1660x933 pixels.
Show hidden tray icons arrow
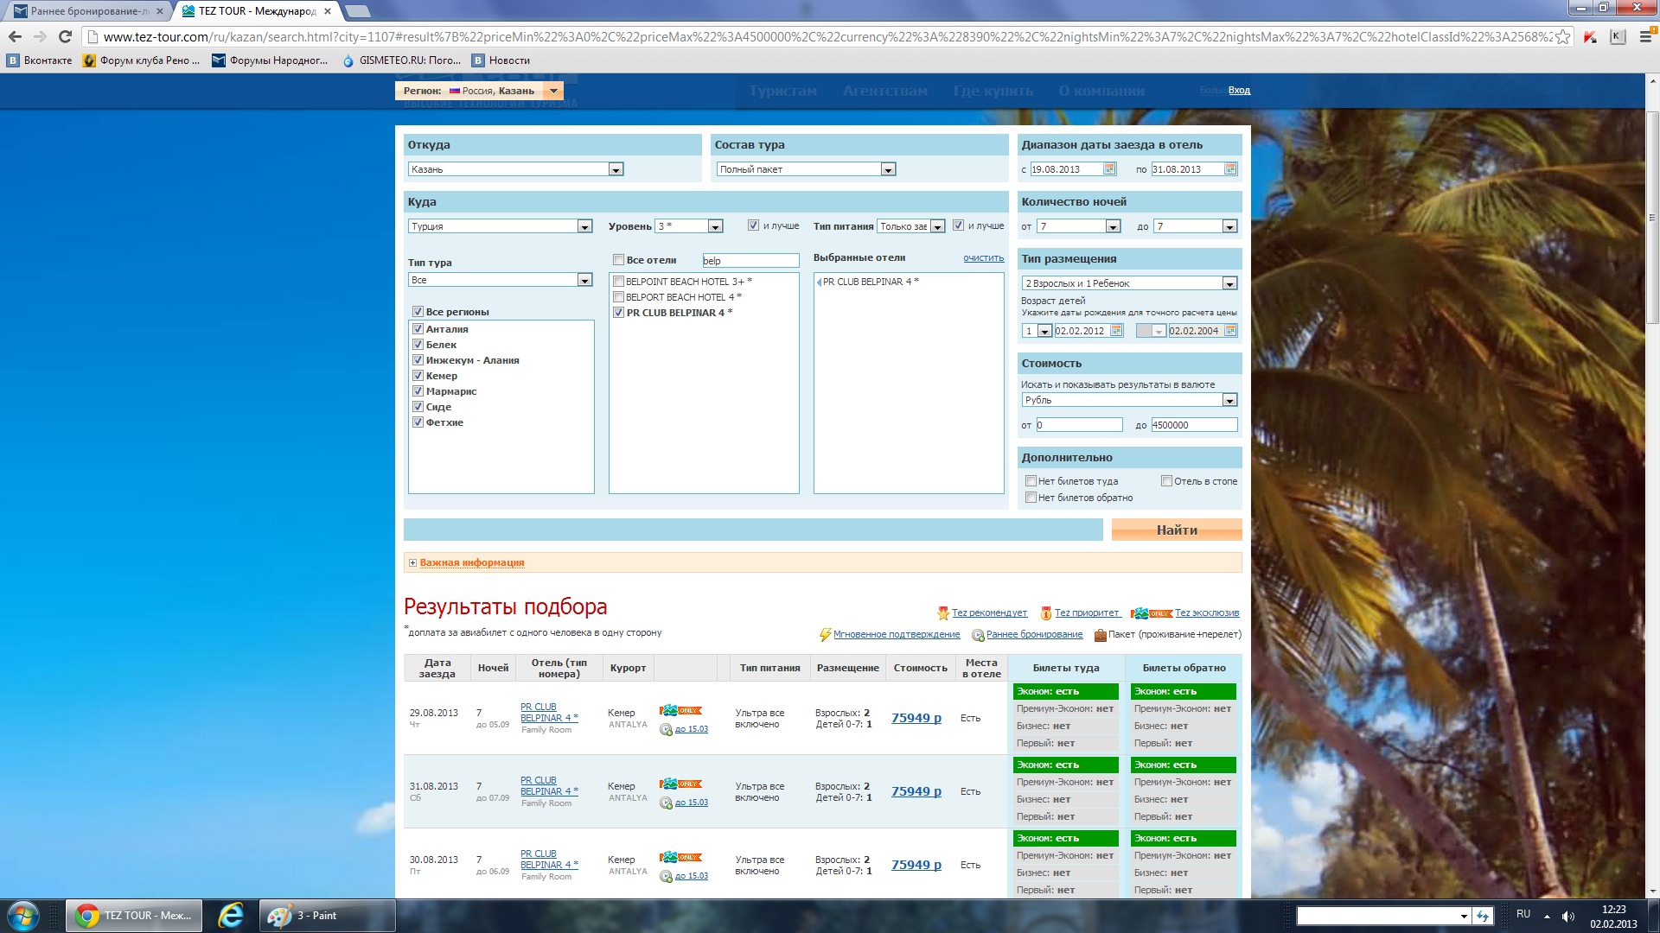pyautogui.click(x=1547, y=916)
